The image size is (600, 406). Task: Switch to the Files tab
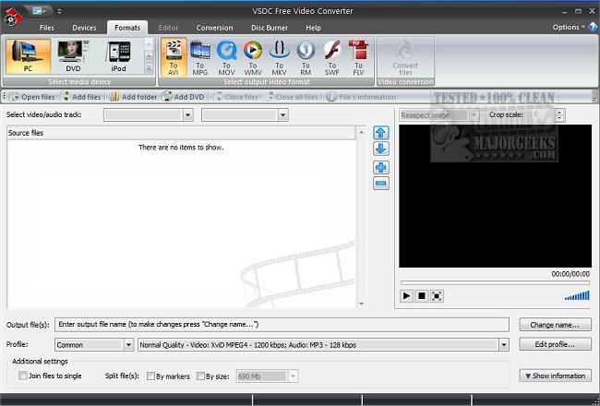(47, 28)
